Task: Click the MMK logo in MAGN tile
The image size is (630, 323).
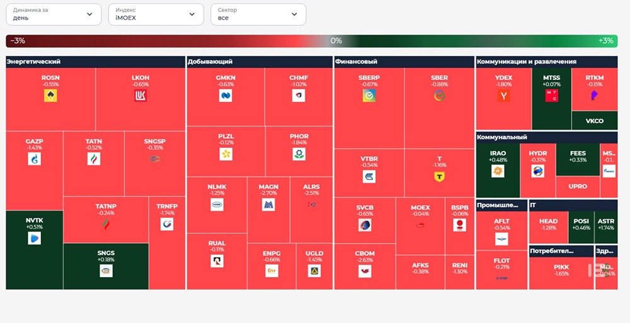Action: [268, 205]
